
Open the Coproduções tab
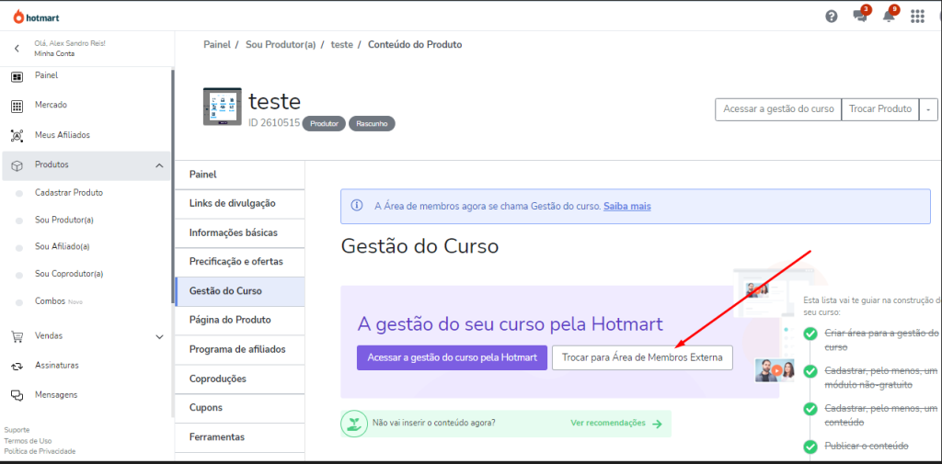coord(240,379)
